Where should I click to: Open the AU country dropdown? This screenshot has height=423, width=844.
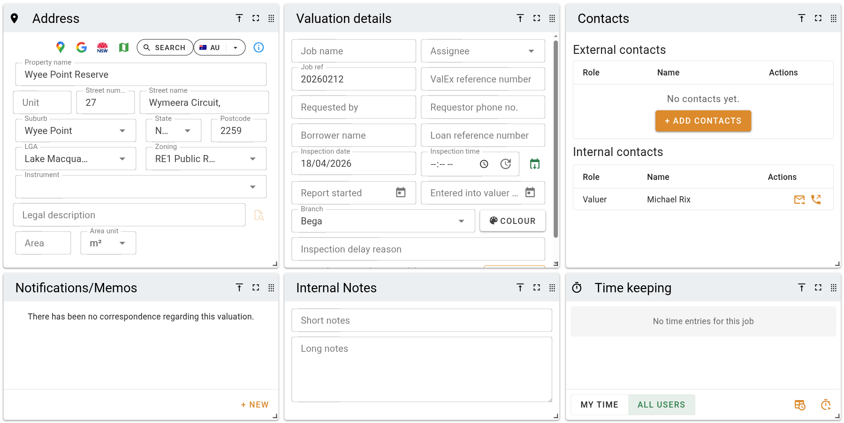[236, 47]
